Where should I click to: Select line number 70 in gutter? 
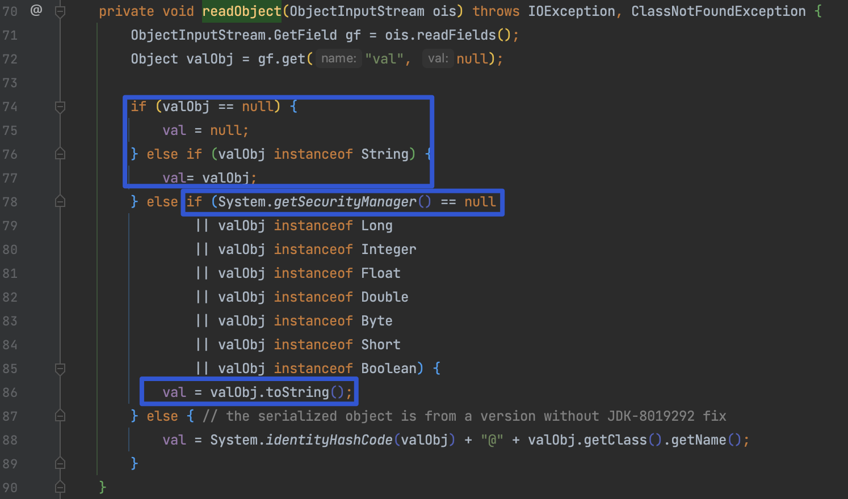(x=10, y=11)
